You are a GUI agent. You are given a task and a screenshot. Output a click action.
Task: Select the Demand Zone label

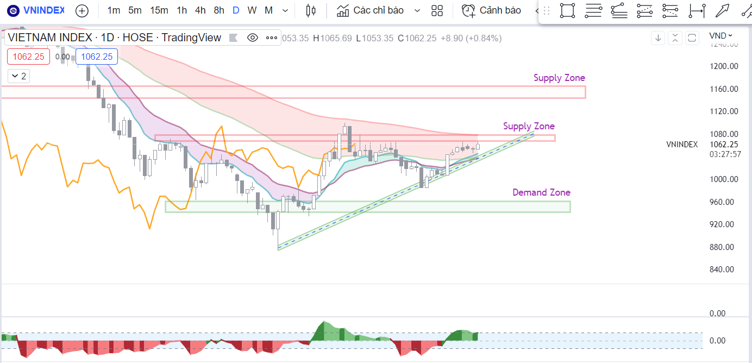(541, 192)
